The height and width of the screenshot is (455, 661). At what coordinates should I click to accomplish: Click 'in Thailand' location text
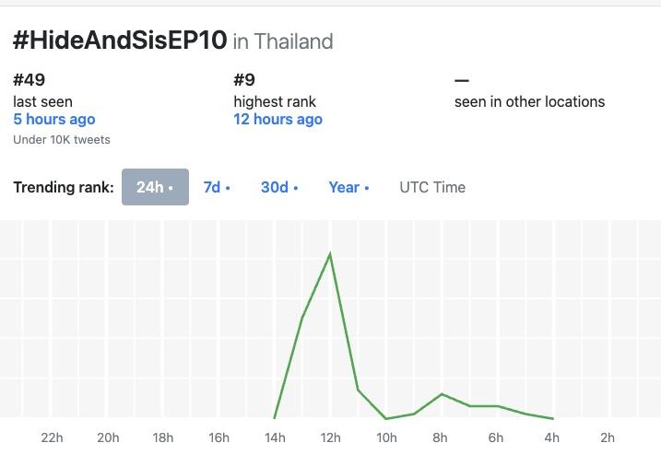click(283, 41)
